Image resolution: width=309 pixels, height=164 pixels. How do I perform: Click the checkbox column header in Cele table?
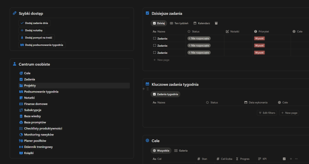click(284, 159)
